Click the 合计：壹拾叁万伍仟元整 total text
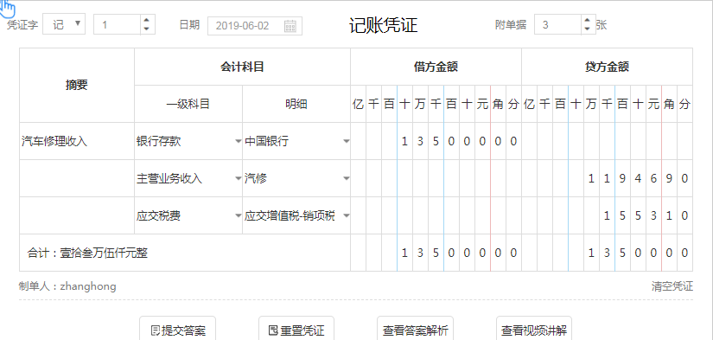This screenshot has height=340, width=713. [x=87, y=253]
